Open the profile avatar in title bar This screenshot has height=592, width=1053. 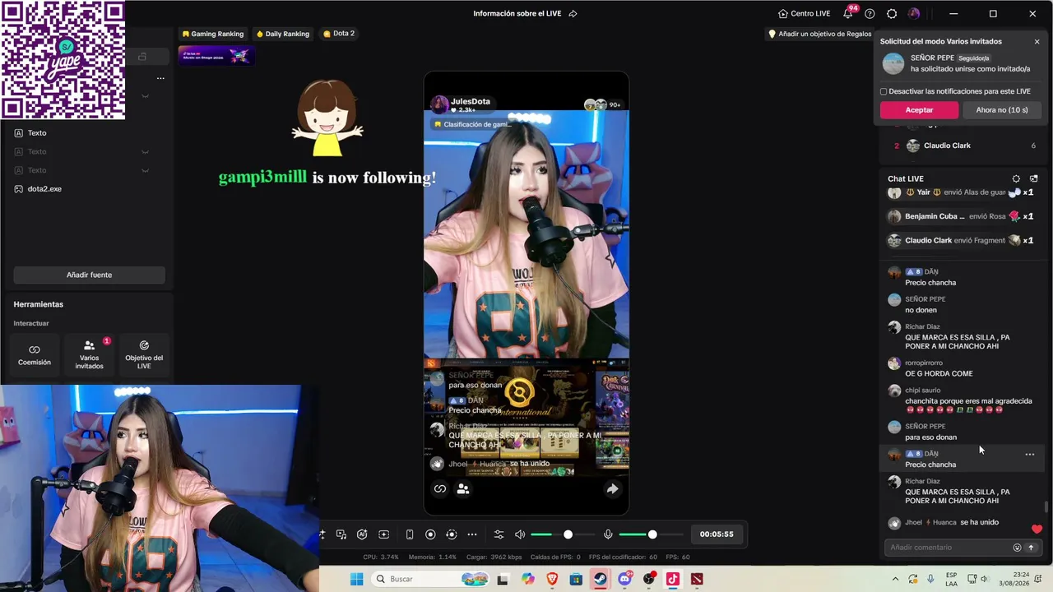[914, 14]
